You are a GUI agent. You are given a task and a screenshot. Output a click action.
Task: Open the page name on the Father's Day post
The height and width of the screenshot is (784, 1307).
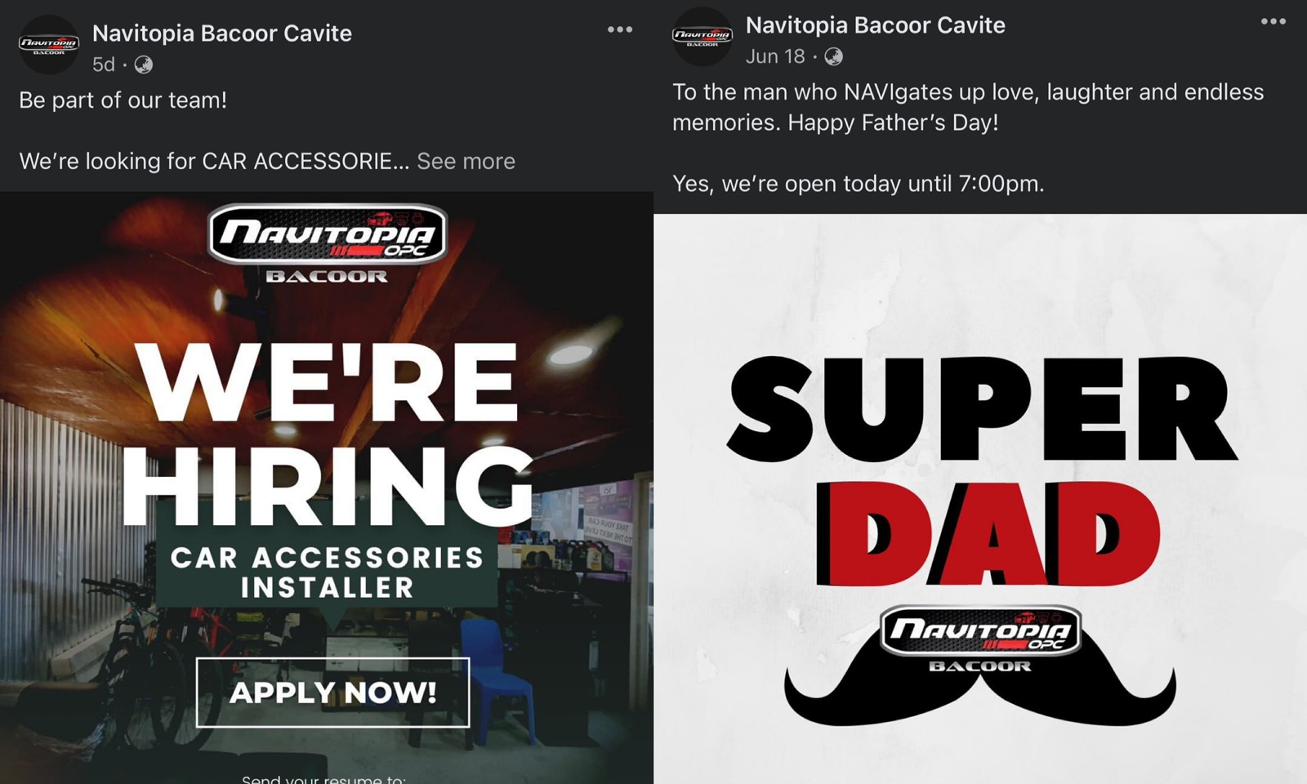pos(876,25)
